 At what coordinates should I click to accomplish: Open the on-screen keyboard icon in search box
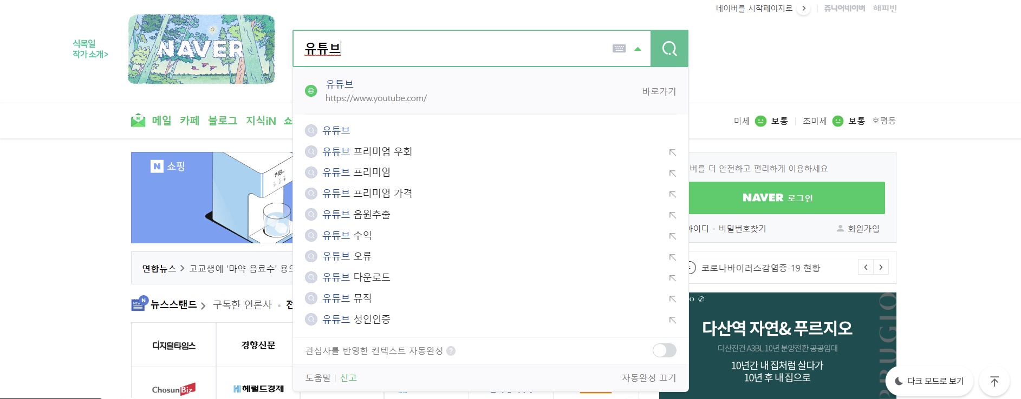619,49
